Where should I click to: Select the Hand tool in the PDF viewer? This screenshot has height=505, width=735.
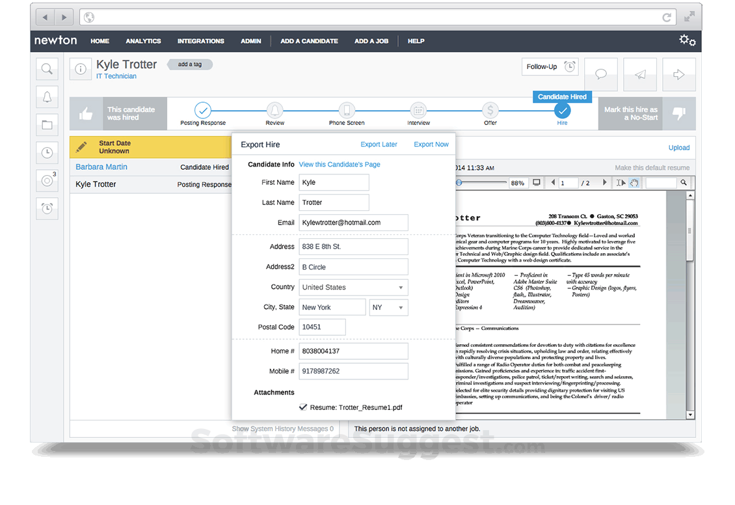(x=634, y=183)
